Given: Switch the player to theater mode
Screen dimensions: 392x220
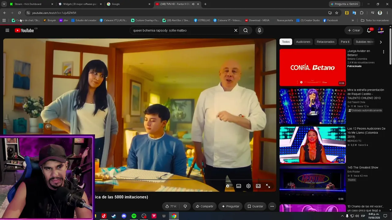Looking at the screenshot, I should tap(258, 186).
